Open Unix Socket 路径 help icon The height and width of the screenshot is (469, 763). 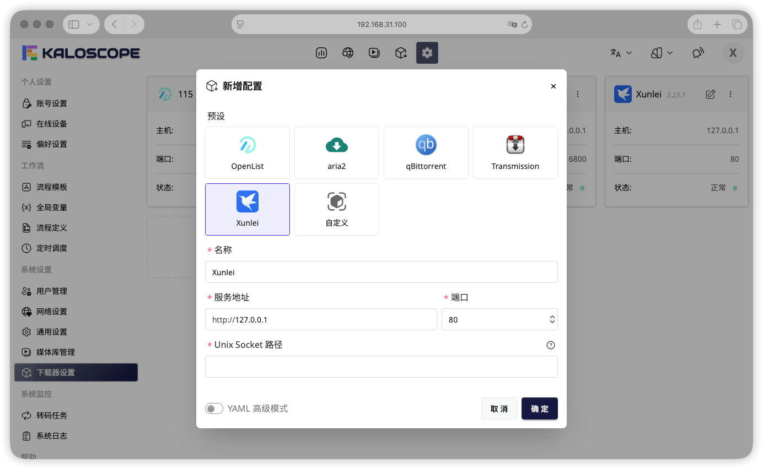(x=550, y=345)
